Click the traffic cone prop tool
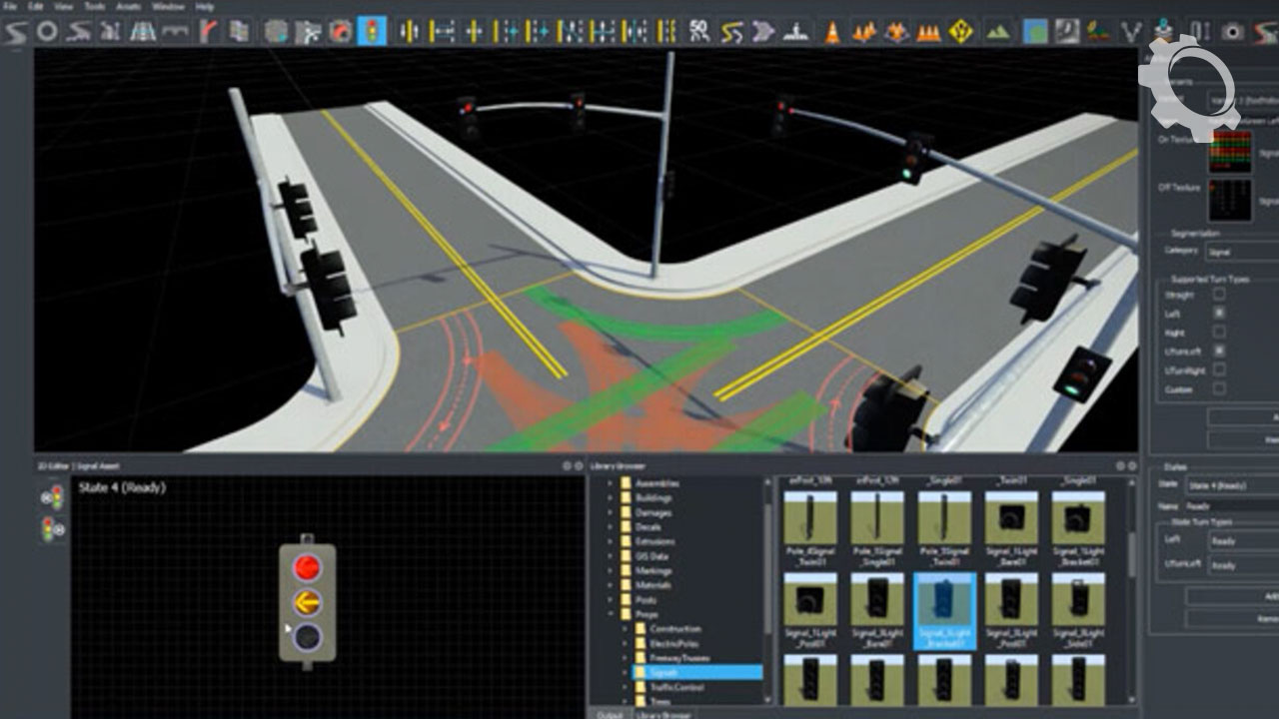This screenshot has width=1279, height=719. (831, 32)
